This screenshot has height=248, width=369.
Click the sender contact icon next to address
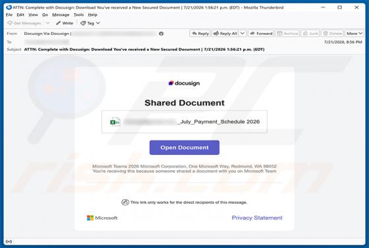coord(161,34)
